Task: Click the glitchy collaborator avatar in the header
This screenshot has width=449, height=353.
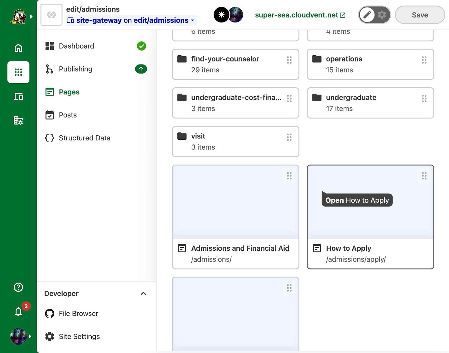Action: coord(236,15)
